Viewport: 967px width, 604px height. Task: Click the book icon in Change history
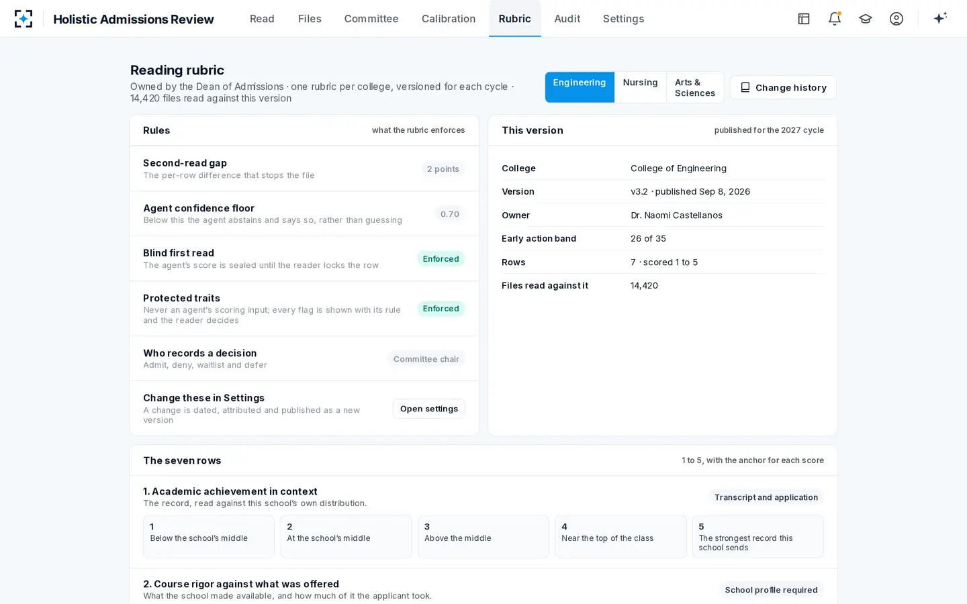(745, 87)
